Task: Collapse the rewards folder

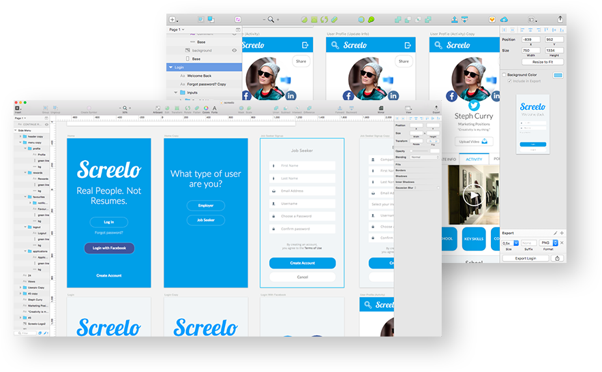Action: pyautogui.click(x=25, y=172)
